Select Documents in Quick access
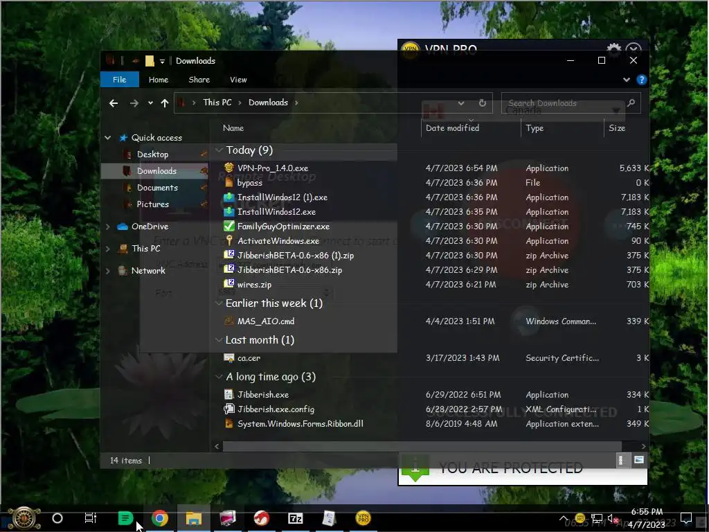This screenshot has height=532, width=709. pos(157,187)
